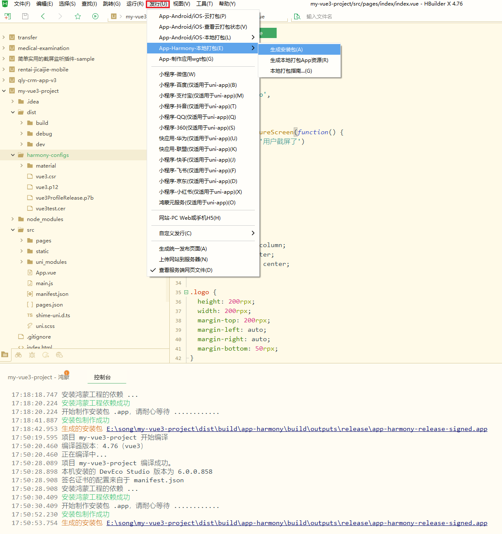Expand the build folder
Screen dimensions: 502x534
[22, 123]
